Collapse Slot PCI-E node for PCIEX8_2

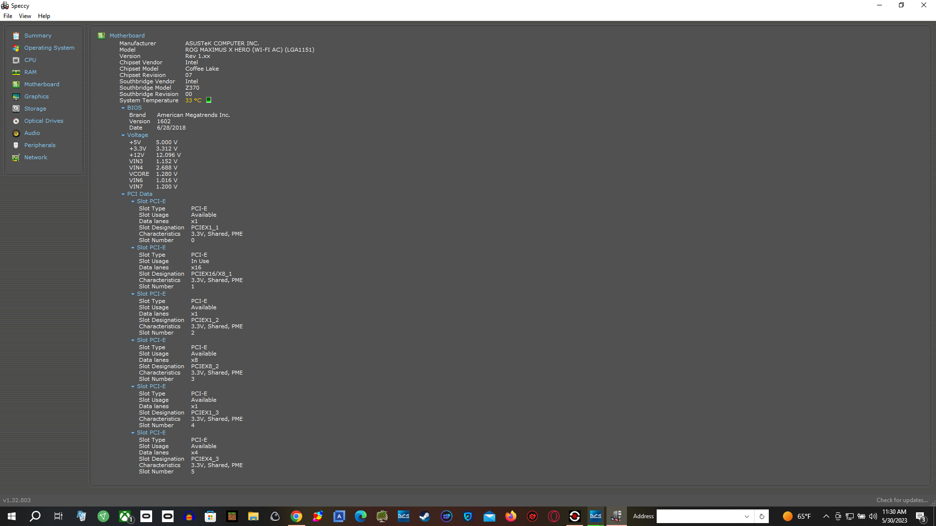[x=133, y=340]
